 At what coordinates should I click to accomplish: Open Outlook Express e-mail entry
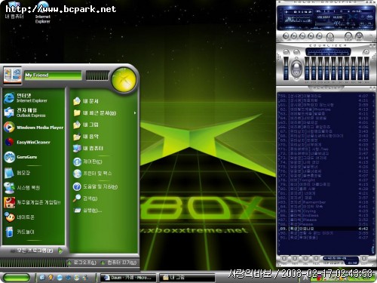tap(33, 112)
